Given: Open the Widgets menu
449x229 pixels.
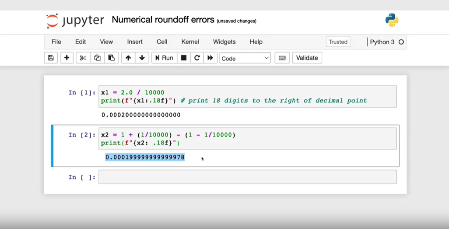Looking at the screenshot, I should click(x=224, y=42).
